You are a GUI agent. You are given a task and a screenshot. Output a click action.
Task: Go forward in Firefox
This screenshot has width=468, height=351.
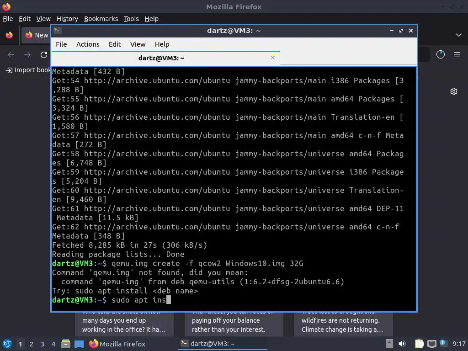pos(27,55)
